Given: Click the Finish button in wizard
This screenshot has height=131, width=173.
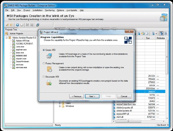Looking at the screenshot, I should (x=109, y=96).
